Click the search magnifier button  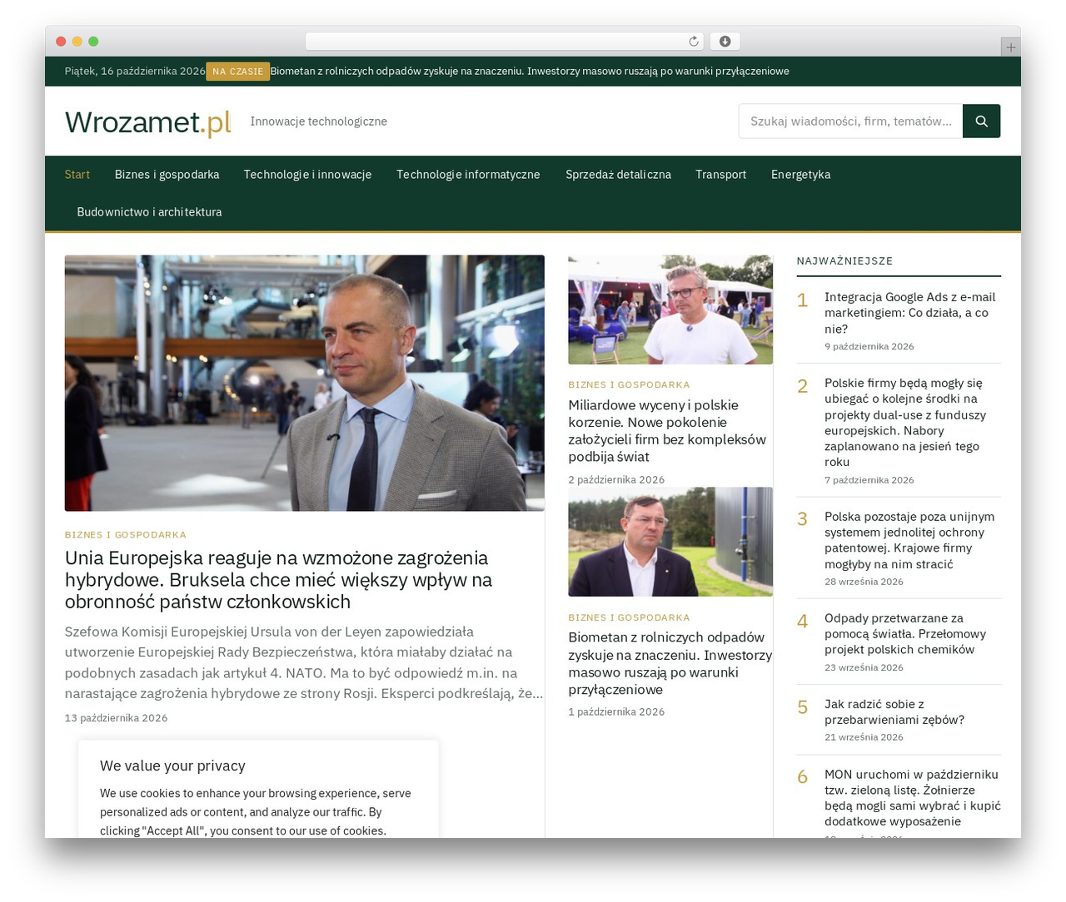[x=981, y=121]
